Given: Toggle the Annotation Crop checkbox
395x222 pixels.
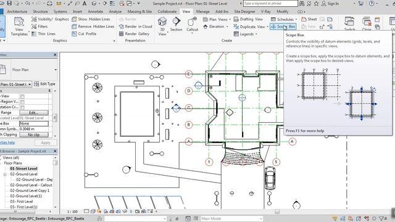Looking at the screenshot, I should [x=22, y=107].
